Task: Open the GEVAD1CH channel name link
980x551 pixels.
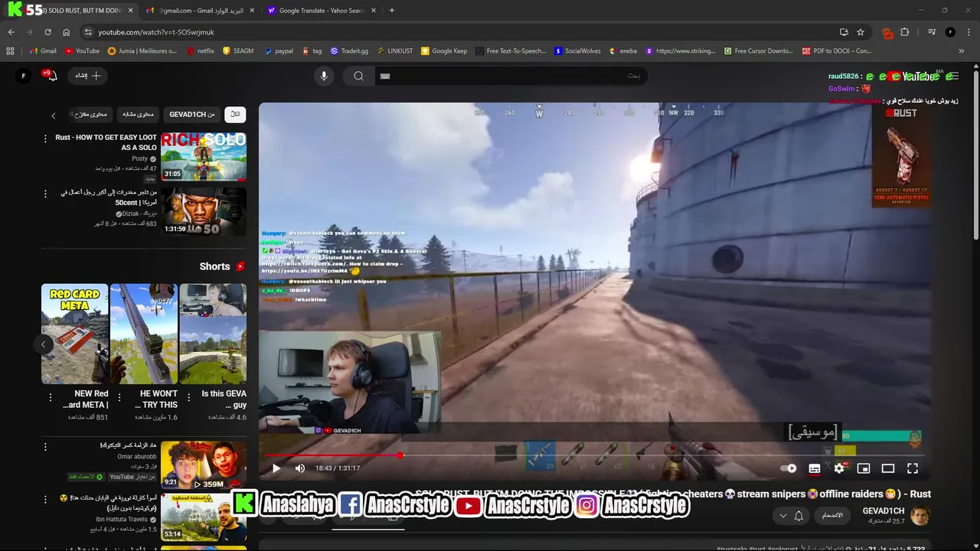Action: pos(884,511)
